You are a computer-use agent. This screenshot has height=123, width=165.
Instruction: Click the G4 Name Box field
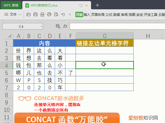tap(23, 26)
